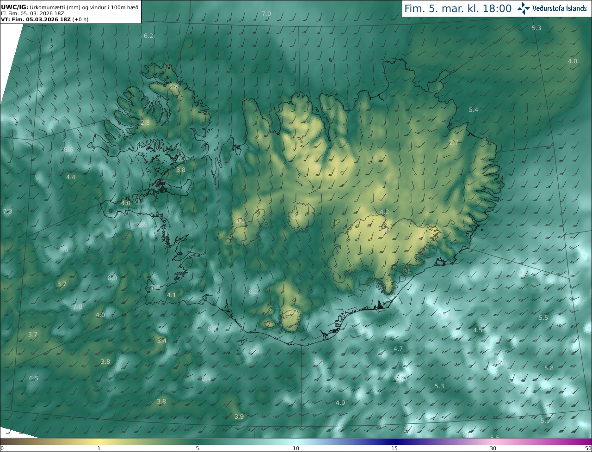
Task: Click the color scale label 0
Action: [x=2, y=448]
